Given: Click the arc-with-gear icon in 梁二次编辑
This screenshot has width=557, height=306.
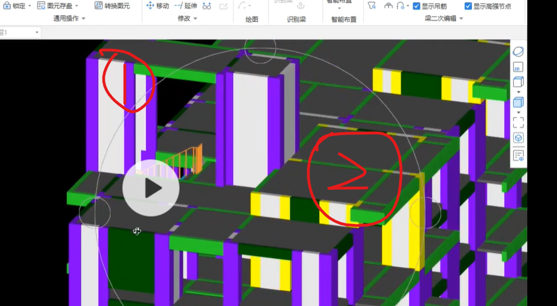Looking at the screenshot, I should (x=400, y=5).
